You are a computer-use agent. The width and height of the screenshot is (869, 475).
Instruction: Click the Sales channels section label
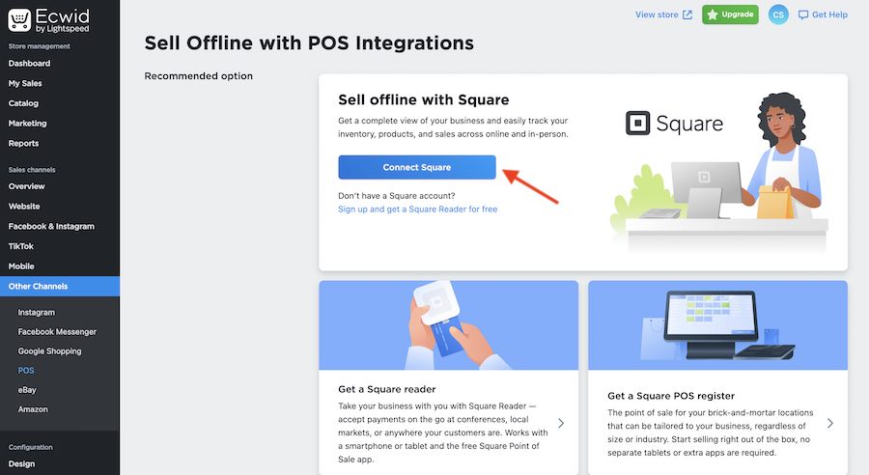point(32,170)
